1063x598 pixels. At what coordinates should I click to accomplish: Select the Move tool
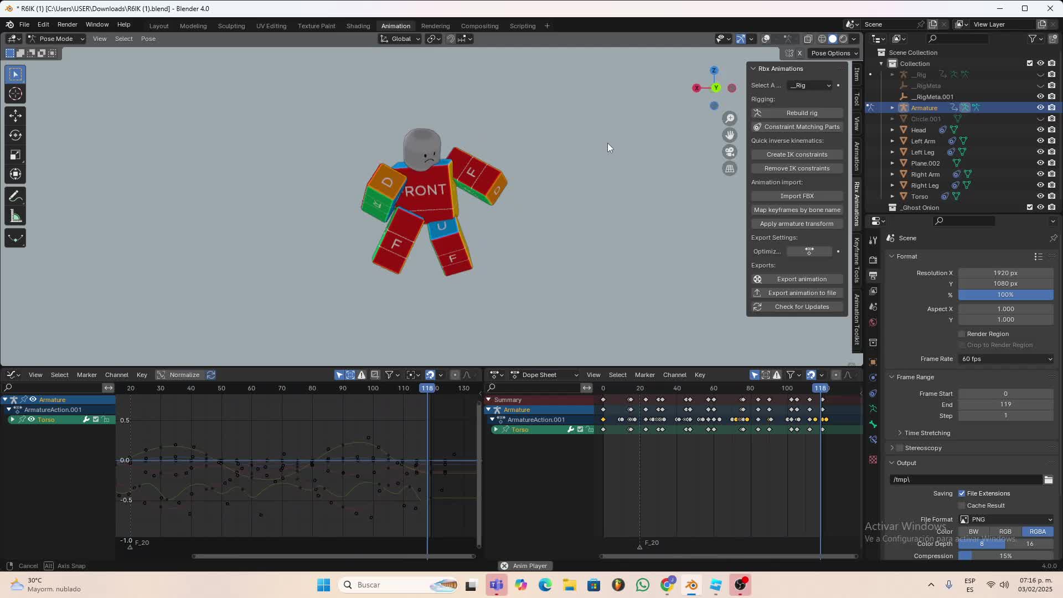point(16,116)
